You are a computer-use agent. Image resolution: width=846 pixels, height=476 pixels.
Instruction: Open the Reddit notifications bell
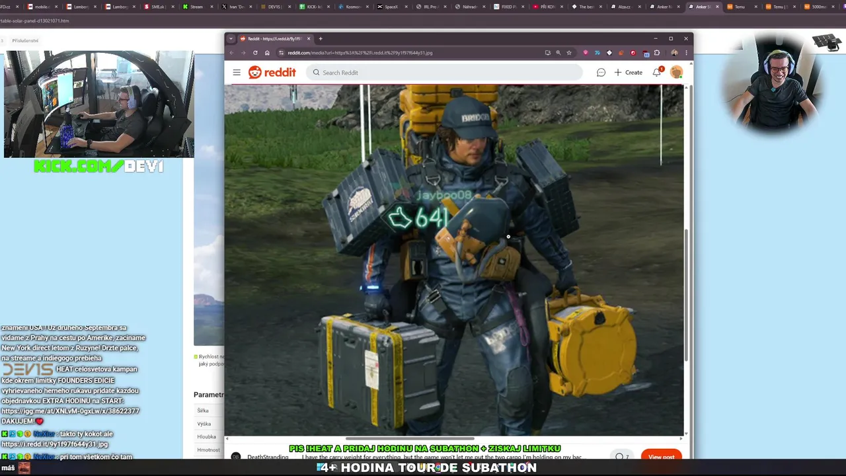point(657,73)
